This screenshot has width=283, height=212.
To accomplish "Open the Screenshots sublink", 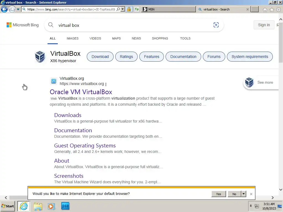I will pos(69,176).
